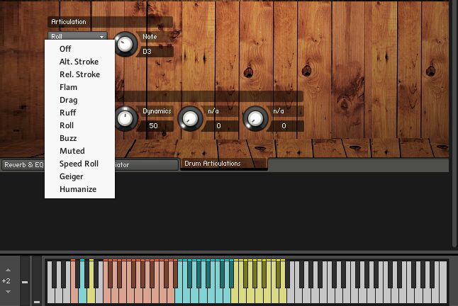
Task: Choose Alt. Stroke articulation
Action: (79, 62)
